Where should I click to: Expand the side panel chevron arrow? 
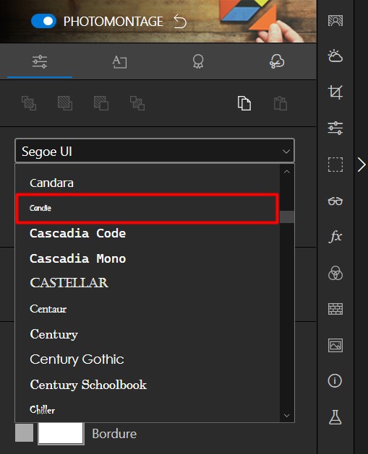361,165
